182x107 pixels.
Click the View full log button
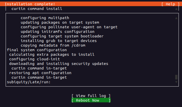click(x=91, y=96)
